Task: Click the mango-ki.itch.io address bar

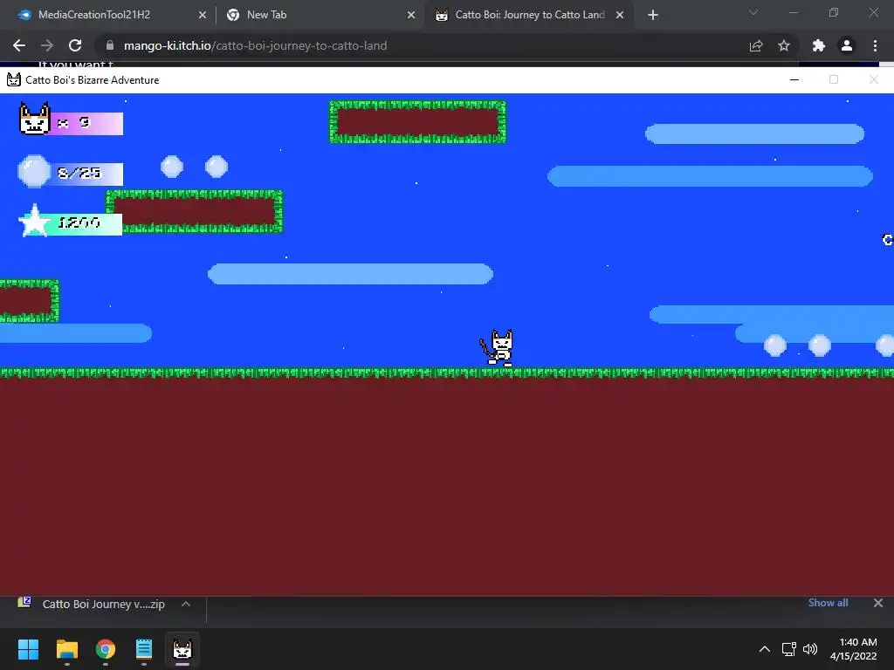Action: [x=256, y=45]
